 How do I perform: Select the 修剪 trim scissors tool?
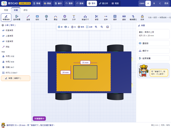[97, 17]
